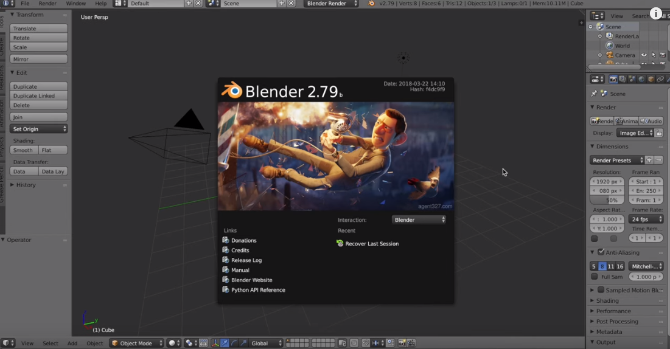Open the Set Origin dropdown
670x349 pixels.
(38, 129)
